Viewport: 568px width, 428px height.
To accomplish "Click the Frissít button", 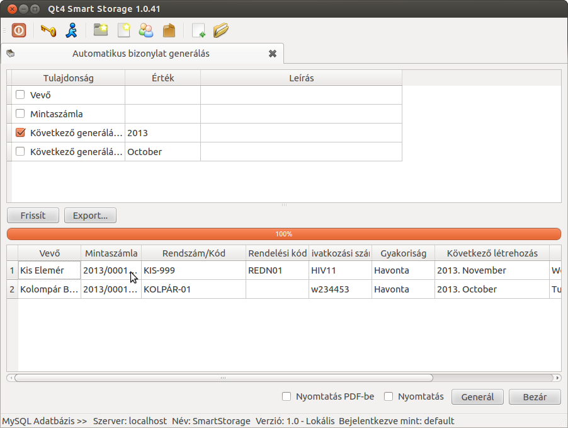I will [x=33, y=215].
